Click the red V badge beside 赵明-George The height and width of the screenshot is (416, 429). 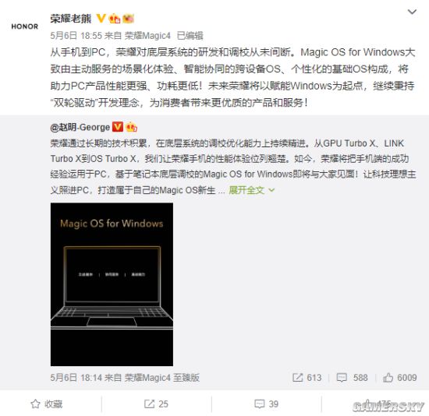point(118,127)
